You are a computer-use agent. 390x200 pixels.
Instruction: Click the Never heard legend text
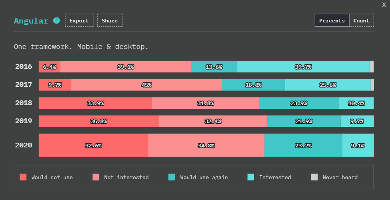coord(340,178)
